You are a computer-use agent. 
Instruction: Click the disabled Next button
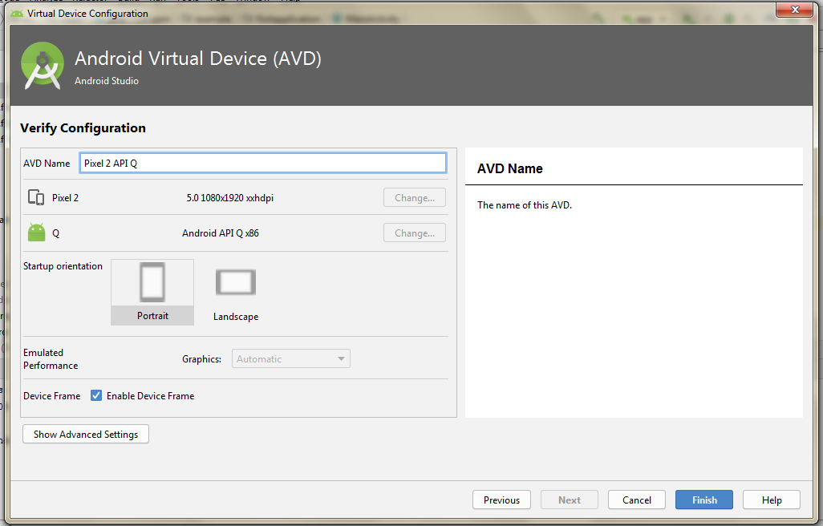[569, 500]
